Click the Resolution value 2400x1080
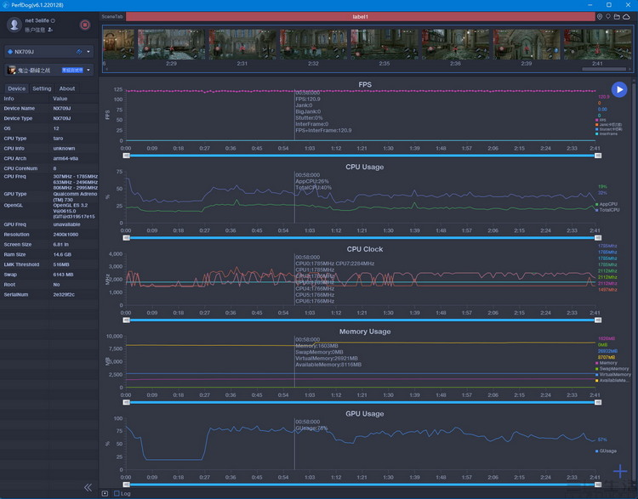Image resolution: width=638 pixels, height=499 pixels. tap(65, 235)
